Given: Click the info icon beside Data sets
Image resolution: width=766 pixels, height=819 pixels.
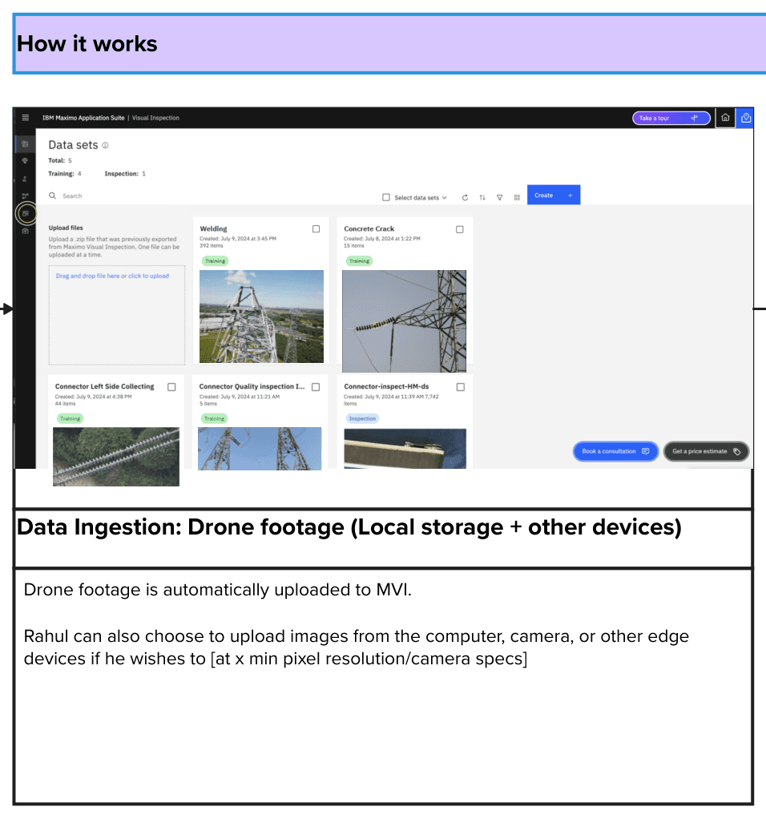Looking at the screenshot, I should click(x=105, y=145).
